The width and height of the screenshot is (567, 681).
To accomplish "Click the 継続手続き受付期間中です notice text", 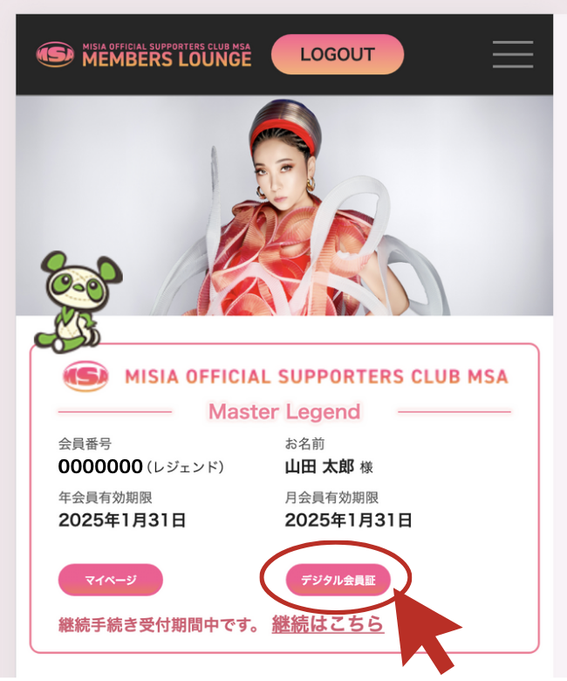I will 159,625.
